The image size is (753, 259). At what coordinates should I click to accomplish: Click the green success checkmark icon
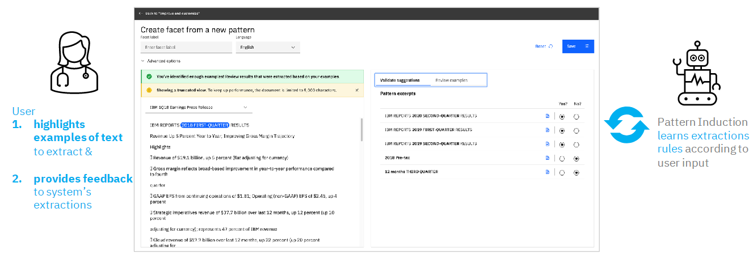149,77
